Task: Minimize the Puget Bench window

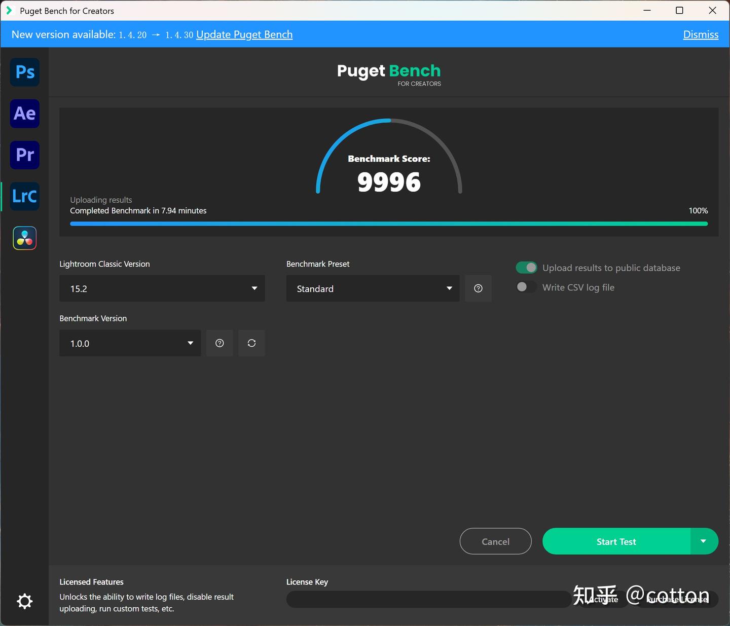Action: [647, 11]
